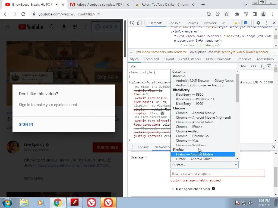This screenshot has height=208, width=278.
Task: Open YouTube hamburger guide menu
Action: click(x=7, y=27)
